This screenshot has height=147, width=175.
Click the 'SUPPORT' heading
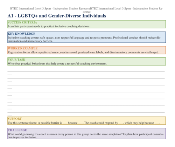[x=15, y=119]
